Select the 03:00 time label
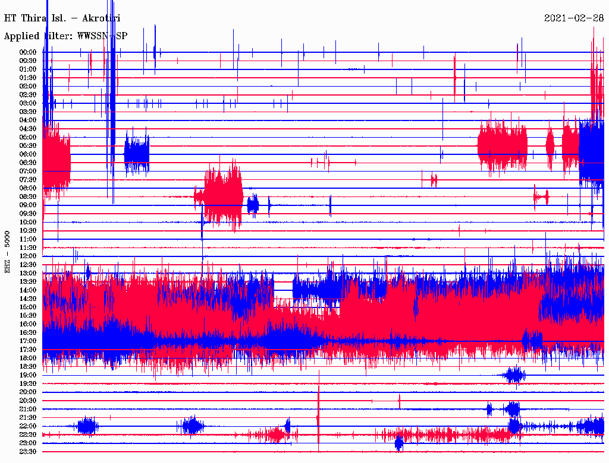 [x=28, y=103]
